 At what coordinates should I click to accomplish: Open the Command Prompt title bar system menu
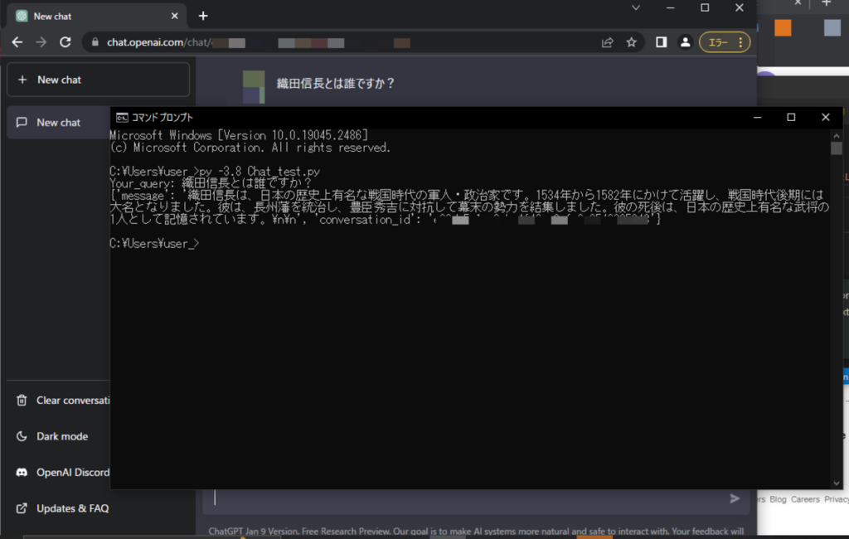tap(123, 117)
